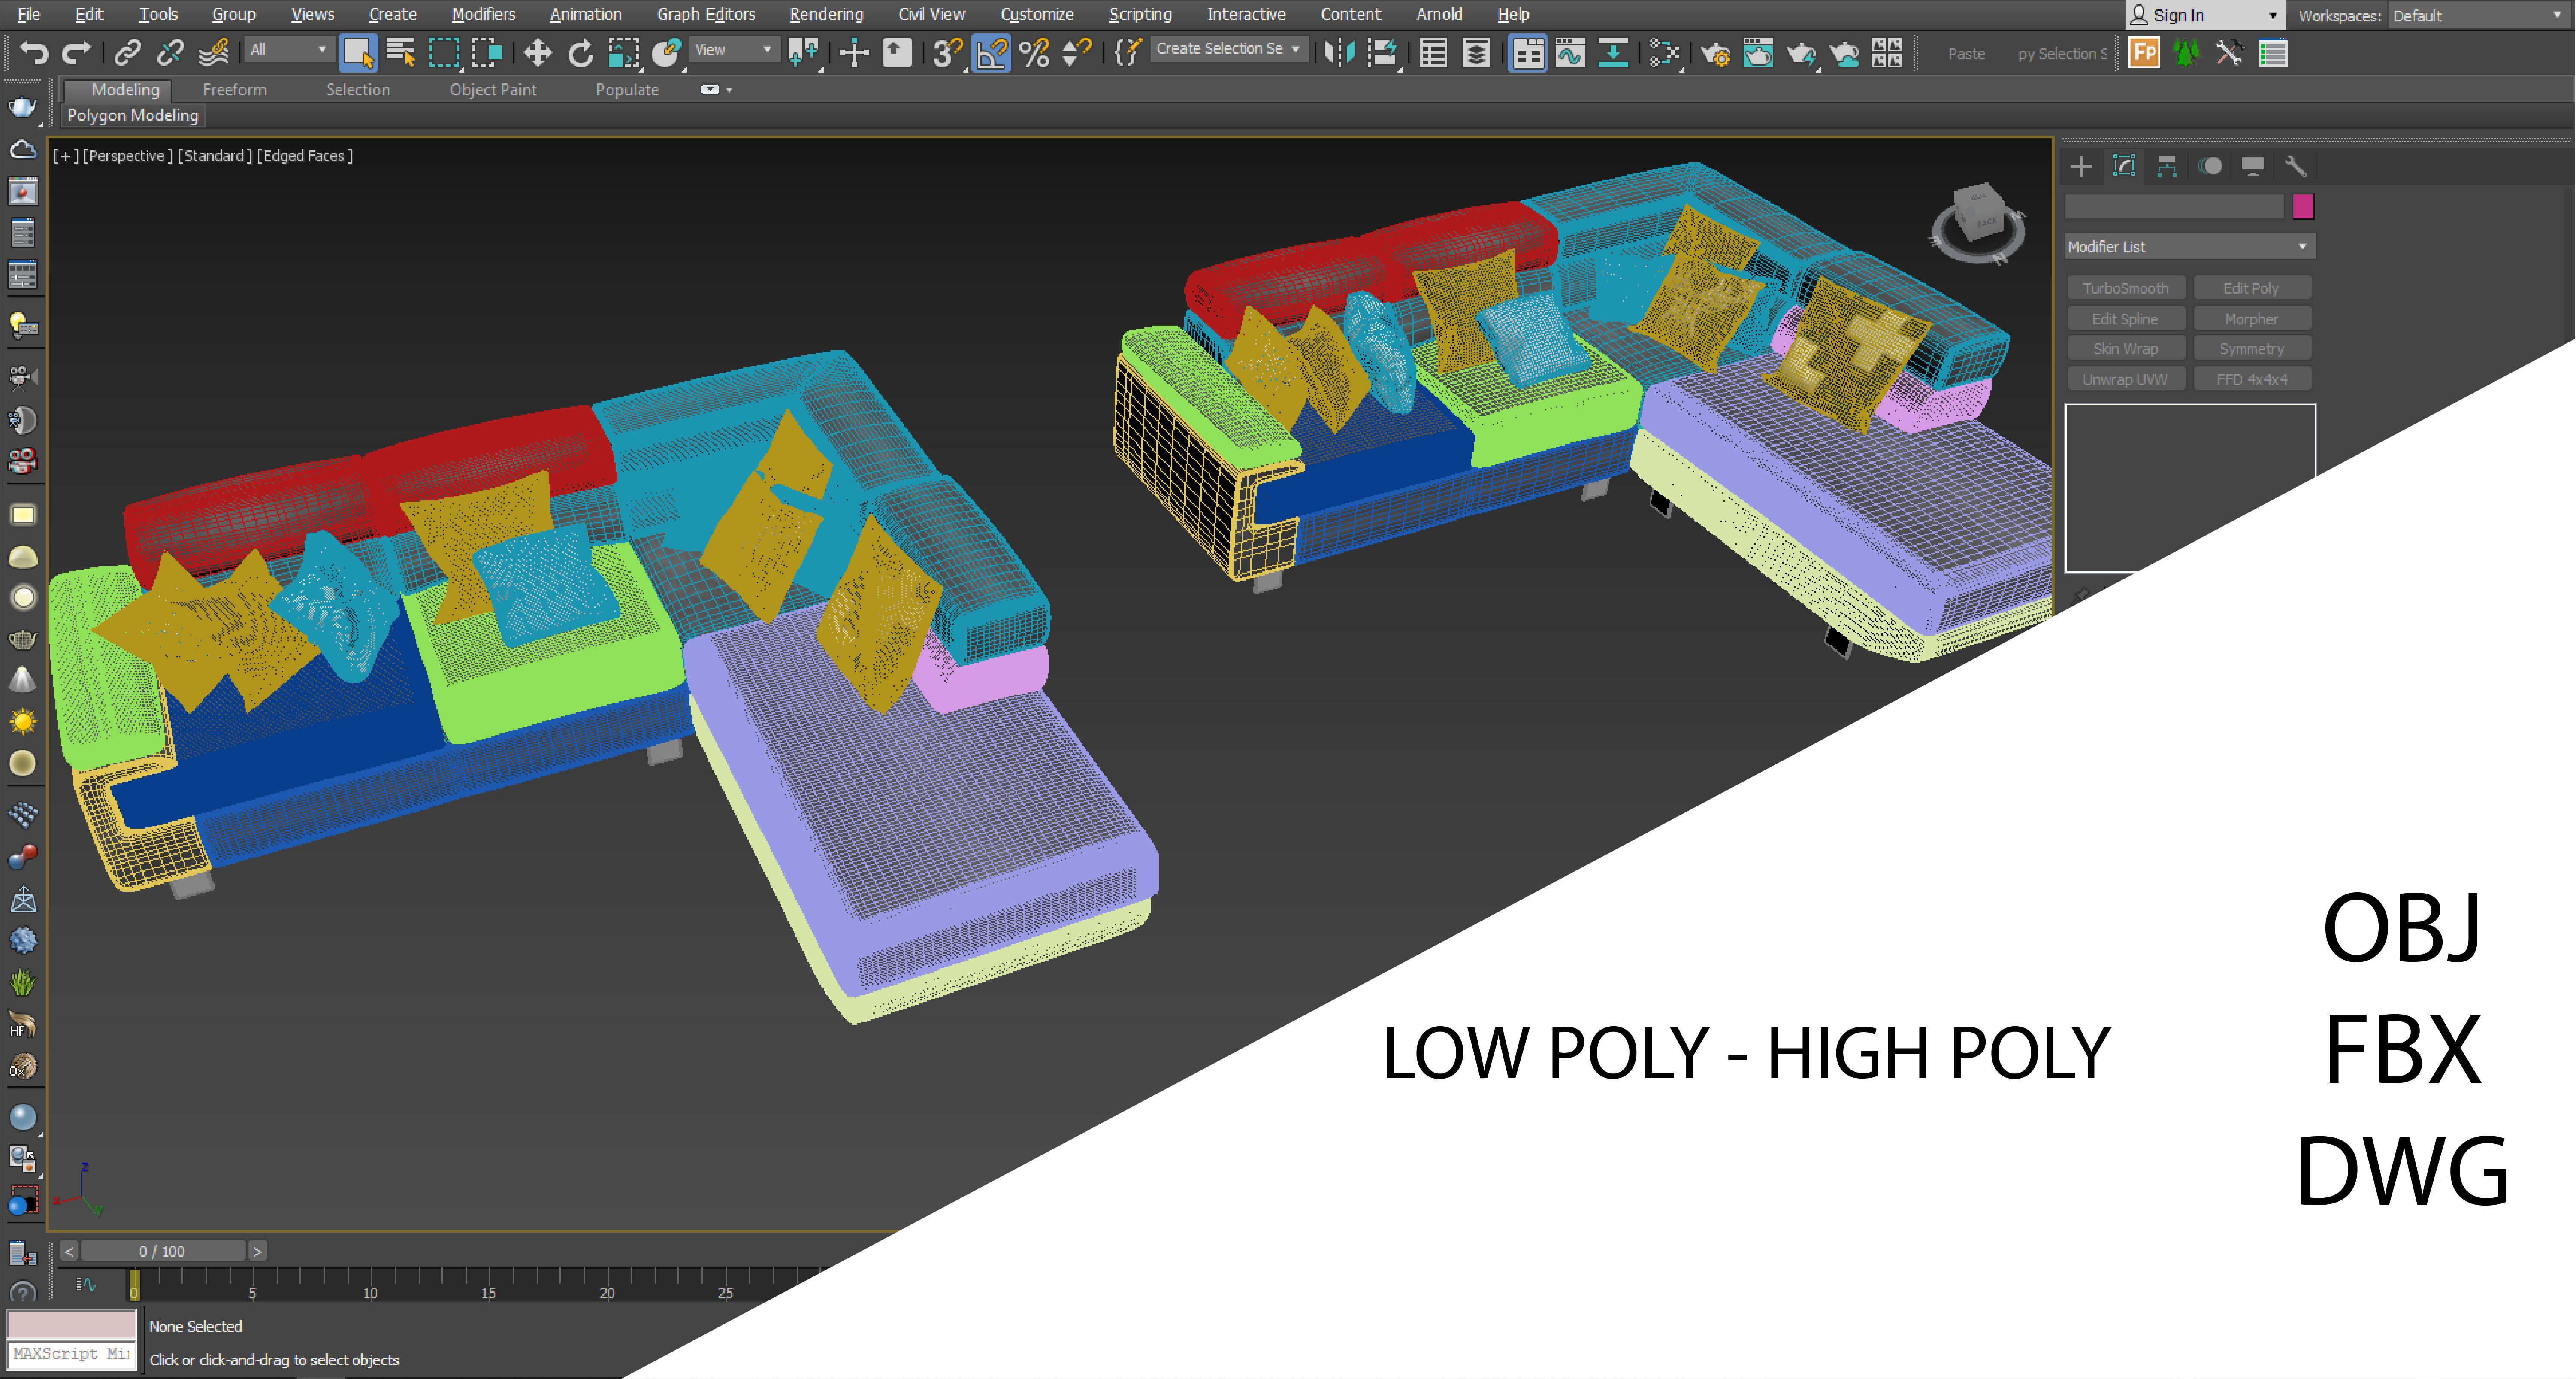Click the 0 / 100 time slider
This screenshot has width=2576, height=1379.
pyautogui.click(x=162, y=1251)
